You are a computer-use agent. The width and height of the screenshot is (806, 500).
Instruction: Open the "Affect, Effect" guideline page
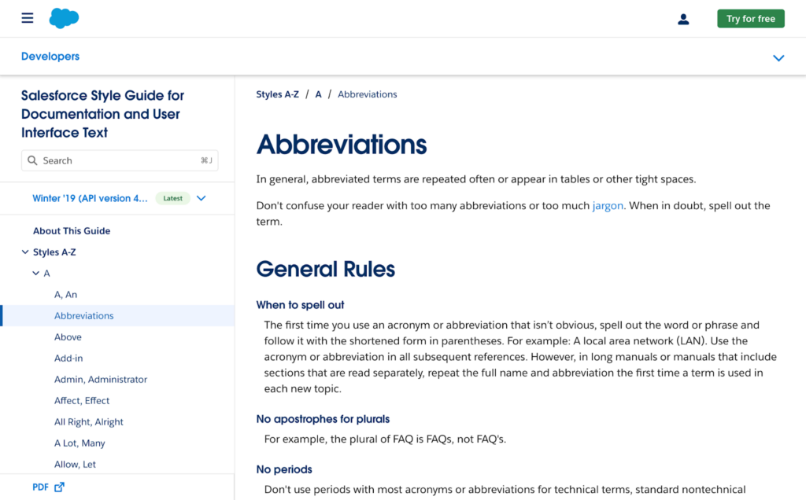[82, 400]
